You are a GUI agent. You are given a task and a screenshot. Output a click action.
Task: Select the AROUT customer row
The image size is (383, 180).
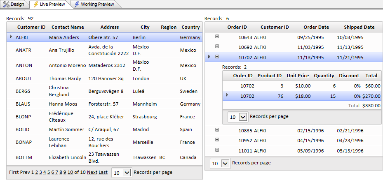pos(104,78)
